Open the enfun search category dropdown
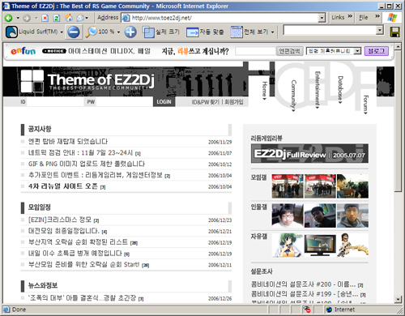This screenshot has height=316, width=405. pos(357,51)
